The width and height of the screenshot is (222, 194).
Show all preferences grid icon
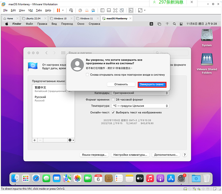click(63, 53)
